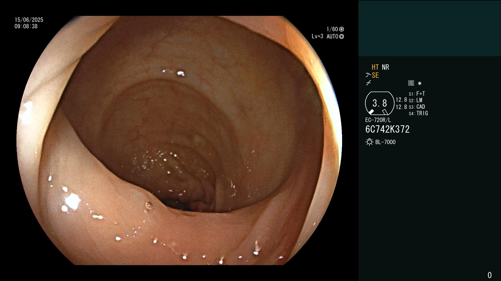Viewport: 501px width, 281px height.
Task: Click the scope tip diagram showing 3.8
Action: pos(379,103)
